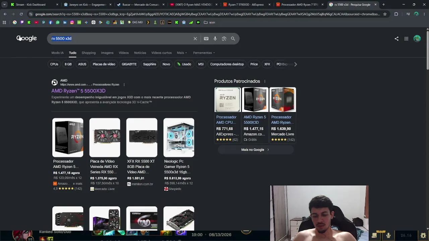Bookmark this page with the star

coord(385,14)
